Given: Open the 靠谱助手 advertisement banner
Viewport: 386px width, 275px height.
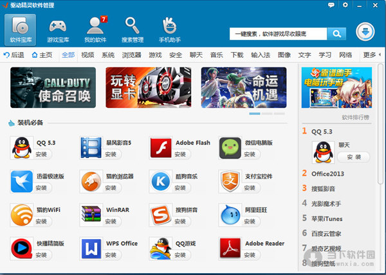Looking at the screenshot, I should 336,87.
